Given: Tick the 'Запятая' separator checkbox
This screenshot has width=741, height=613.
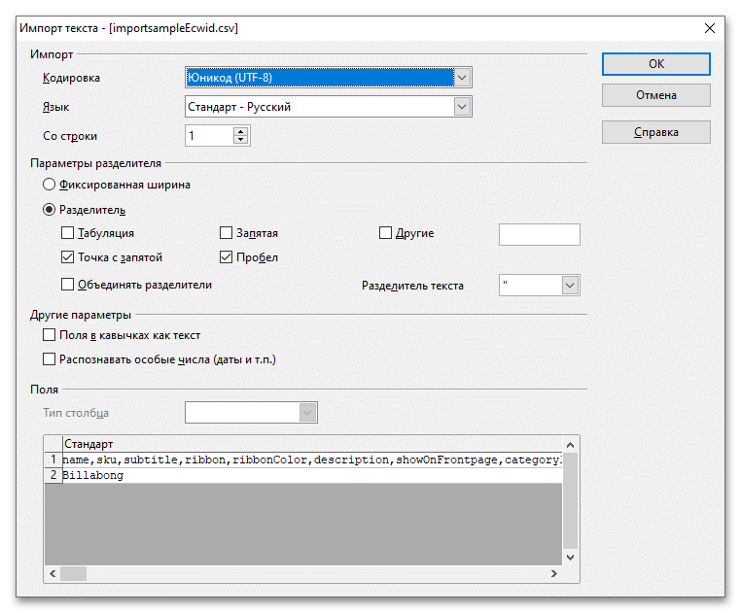Looking at the screenshot, I should click(227, 233).
